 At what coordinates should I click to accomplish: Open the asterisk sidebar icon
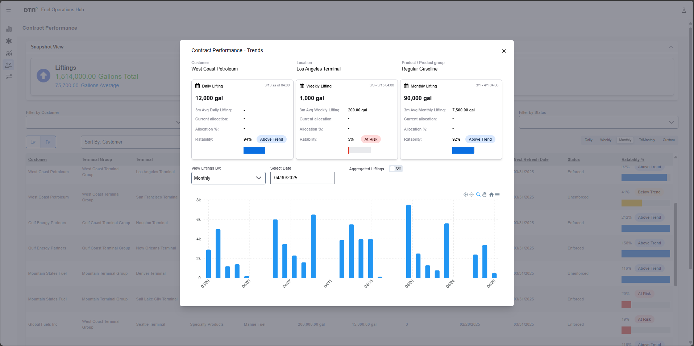[9, 41]
